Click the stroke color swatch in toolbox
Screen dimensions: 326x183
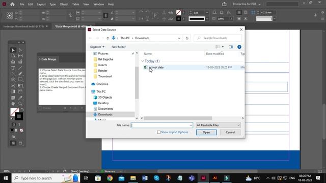point(19,116)
